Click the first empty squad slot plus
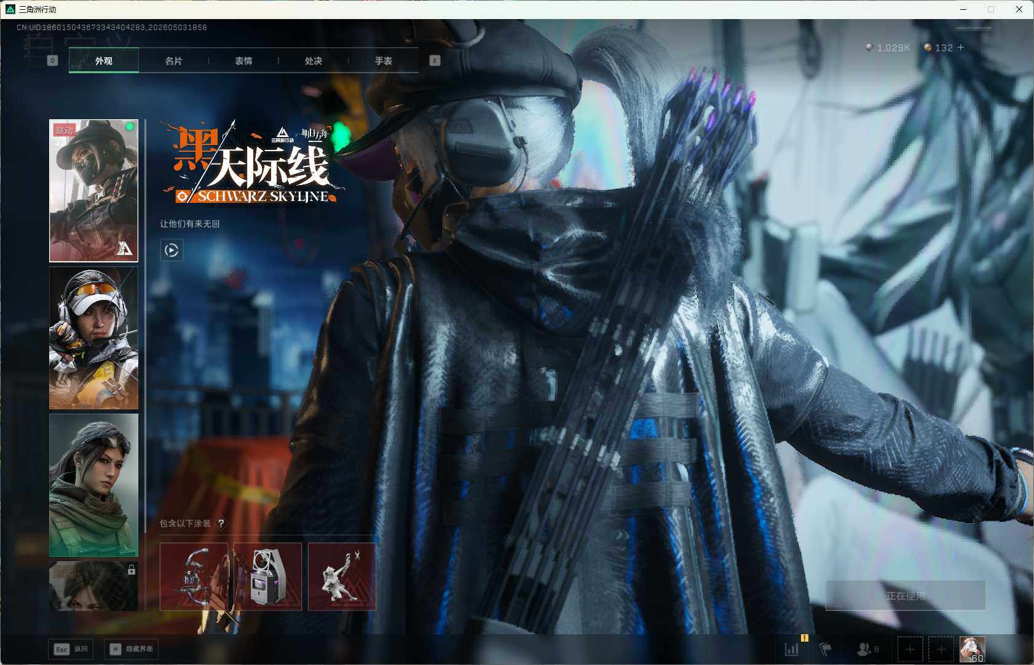This screenshot has height=665, width=1034. [910, 649]
